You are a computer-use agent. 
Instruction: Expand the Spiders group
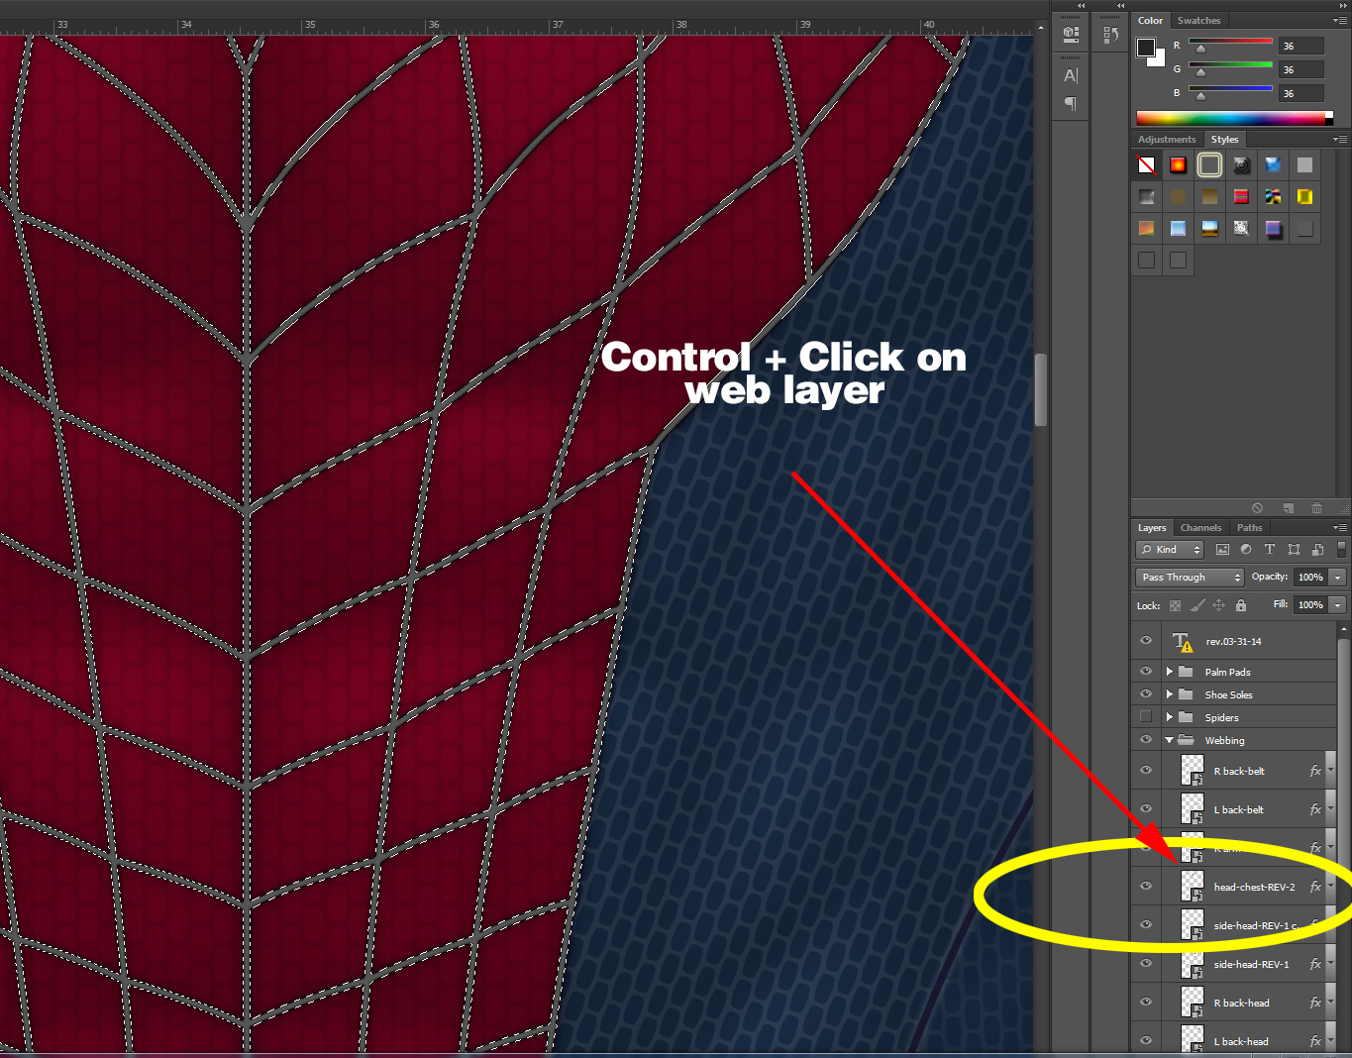[1170, 717]
